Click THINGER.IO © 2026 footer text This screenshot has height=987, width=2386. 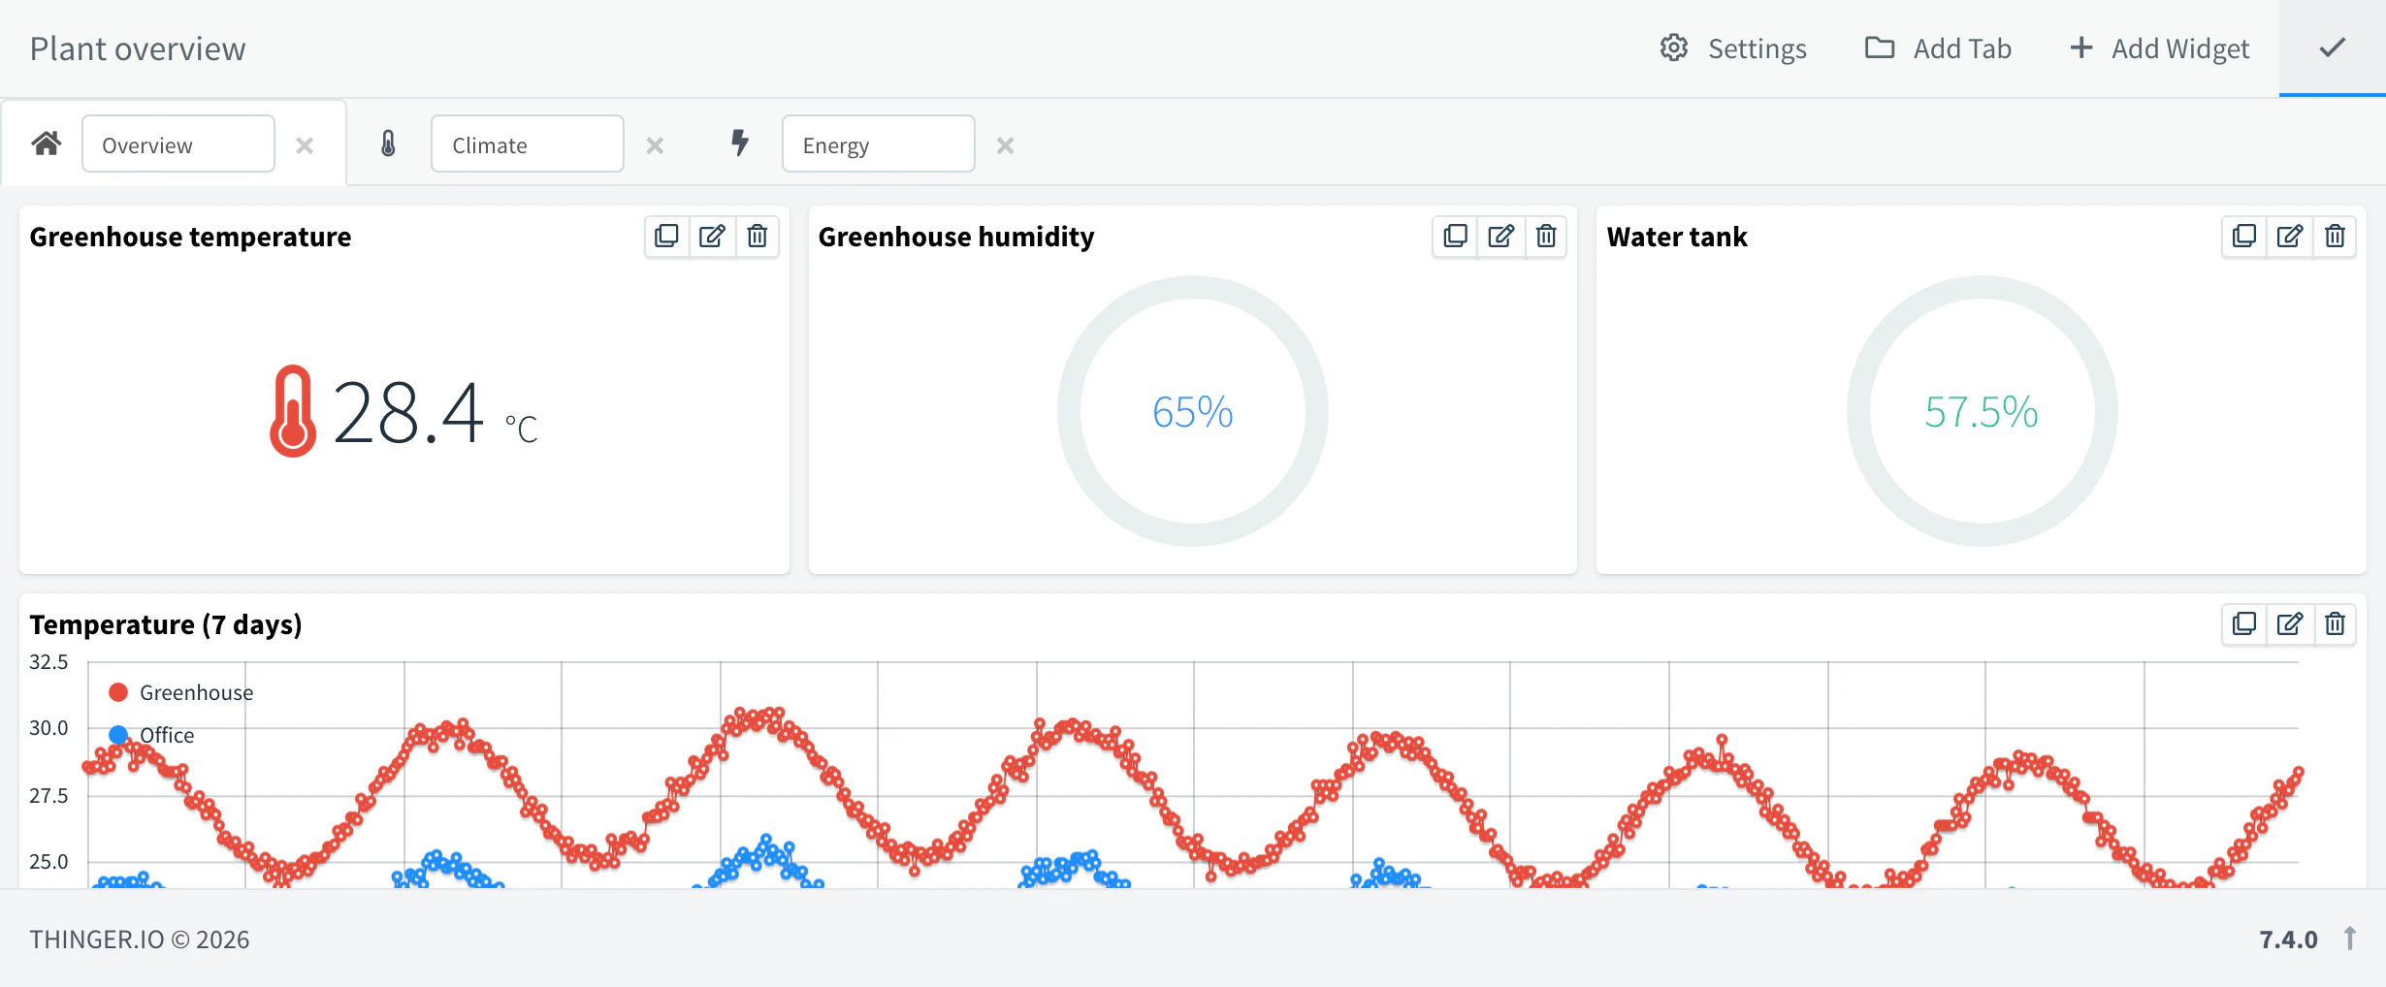coord(140,939)
